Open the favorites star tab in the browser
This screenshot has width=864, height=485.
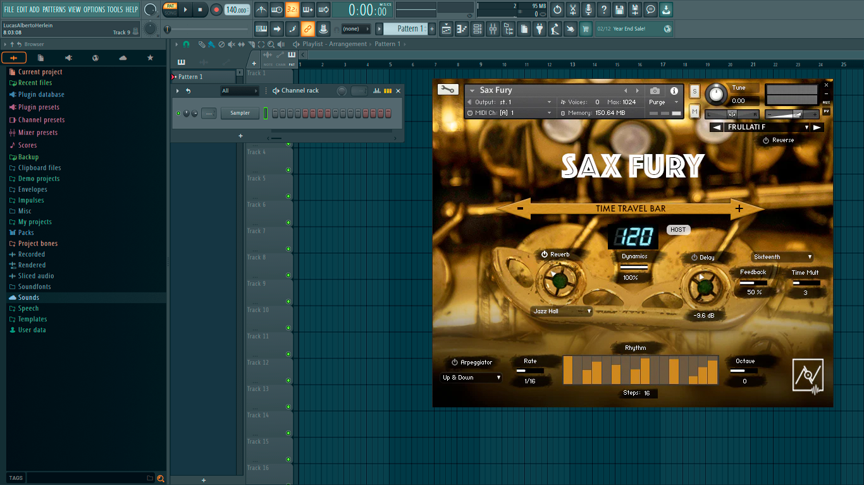click(x=150, y=57)
